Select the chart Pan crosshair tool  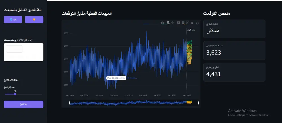pyautogui.click(x=173, y=23)
